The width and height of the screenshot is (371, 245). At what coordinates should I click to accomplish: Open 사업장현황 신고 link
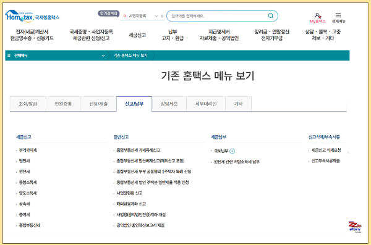(x=129, y=193)
